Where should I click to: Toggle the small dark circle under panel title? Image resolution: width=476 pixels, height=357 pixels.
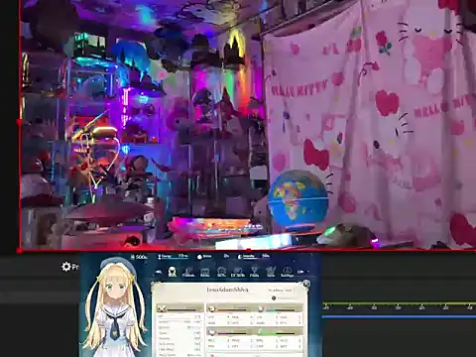click(x=274, y=298)
